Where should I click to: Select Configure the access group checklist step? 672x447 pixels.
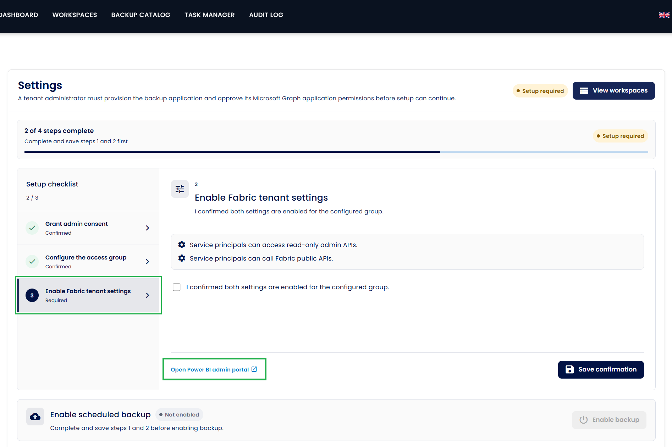(x=88, y=262)
